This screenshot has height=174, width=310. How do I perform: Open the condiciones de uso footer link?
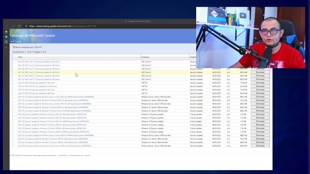tap(76, 156)
